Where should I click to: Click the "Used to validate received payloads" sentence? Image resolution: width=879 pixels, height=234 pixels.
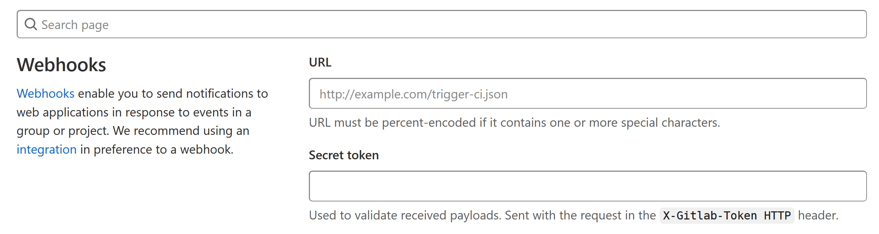point(405,215)
